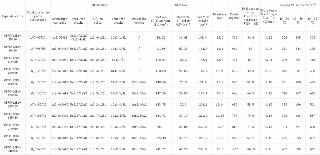Select the OPPC-12B1-85/20 cable type cell

click(12, 37)
